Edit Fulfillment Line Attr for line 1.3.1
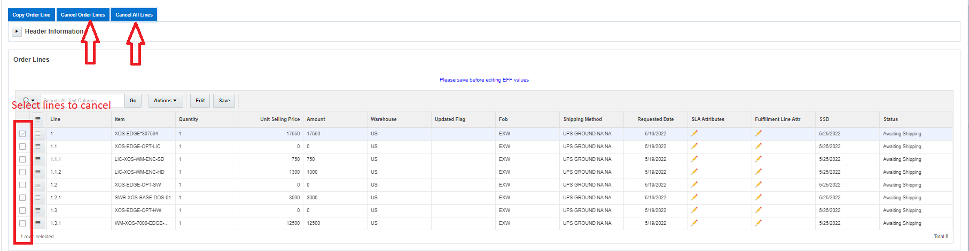 [759, 223]
